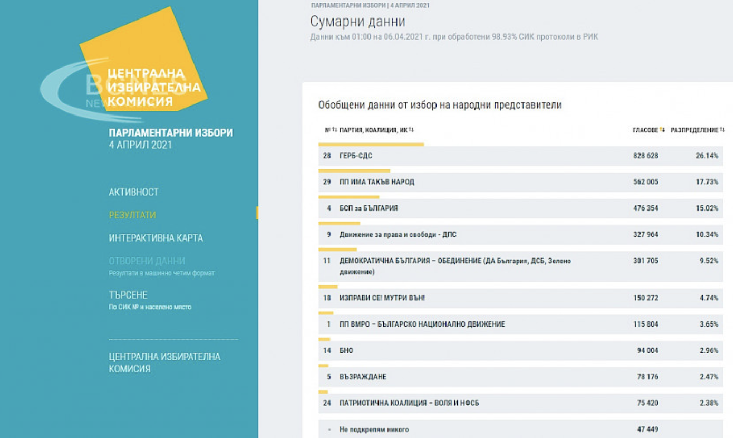Sort the table by РАЗПРЕДЕЛЕНИЕ column
This screenshot has width=756, height=440.
tap(697, 130)
